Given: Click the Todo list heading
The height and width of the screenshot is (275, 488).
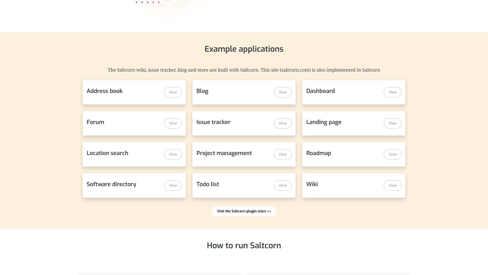Looking at the screenshot, I should click(x=208, y=184).
